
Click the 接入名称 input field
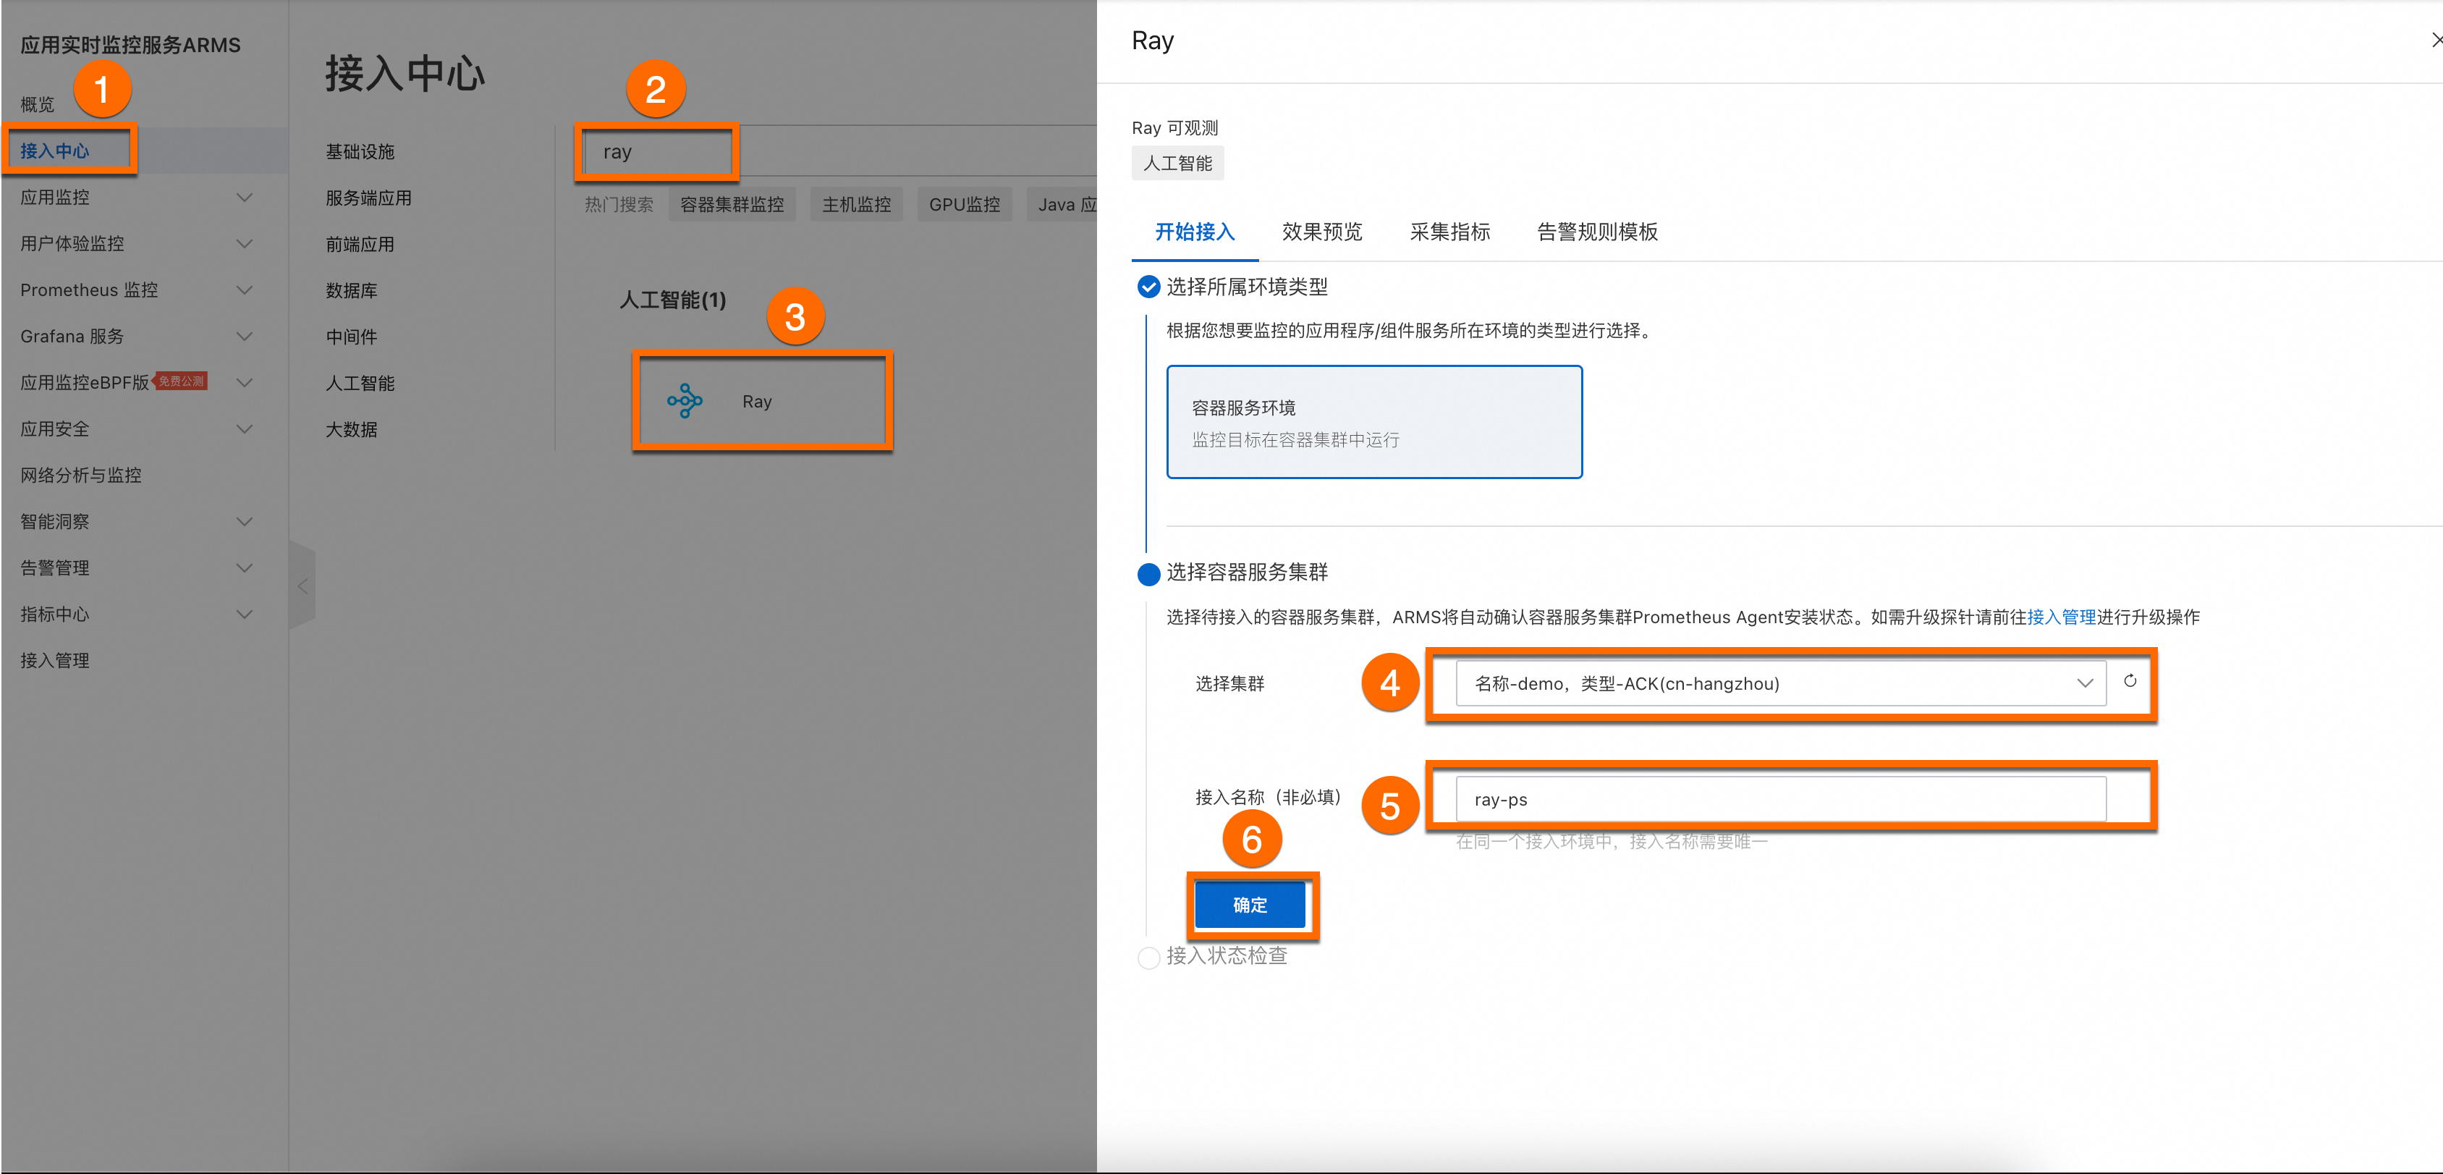(1780, 798)
